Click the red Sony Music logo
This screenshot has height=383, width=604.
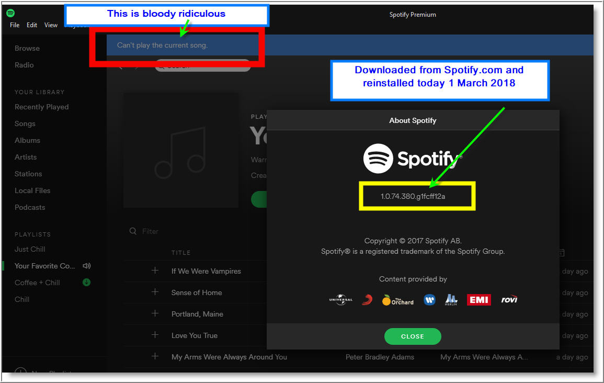click(367, 300)
